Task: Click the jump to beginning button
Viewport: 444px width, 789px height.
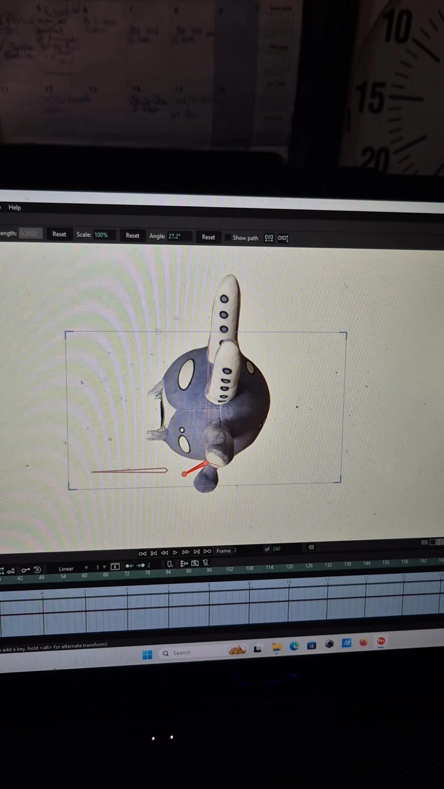Action: click(x=153, y=553)
